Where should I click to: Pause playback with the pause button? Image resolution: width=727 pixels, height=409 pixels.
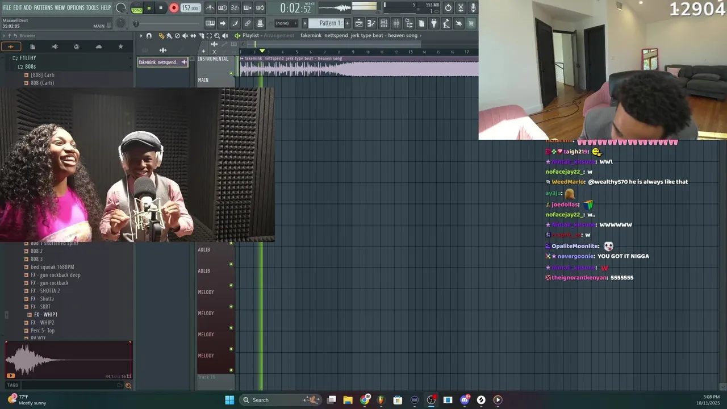[149, 8]
